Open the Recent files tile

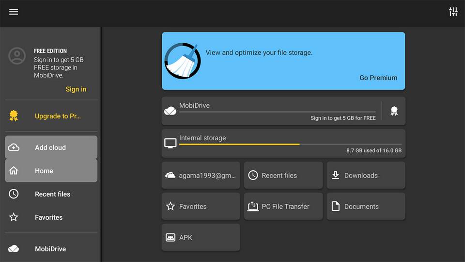[x=283, y=175]
